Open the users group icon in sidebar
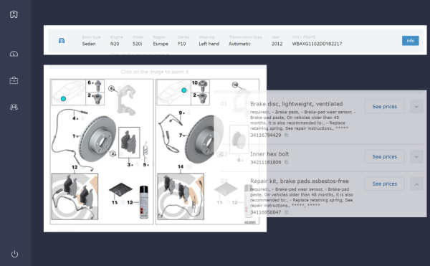The height and width of the screenshot is (266, 430). tap(14, 107)
